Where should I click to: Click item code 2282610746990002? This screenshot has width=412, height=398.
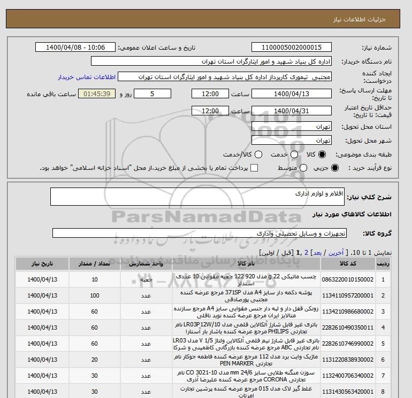348,344
